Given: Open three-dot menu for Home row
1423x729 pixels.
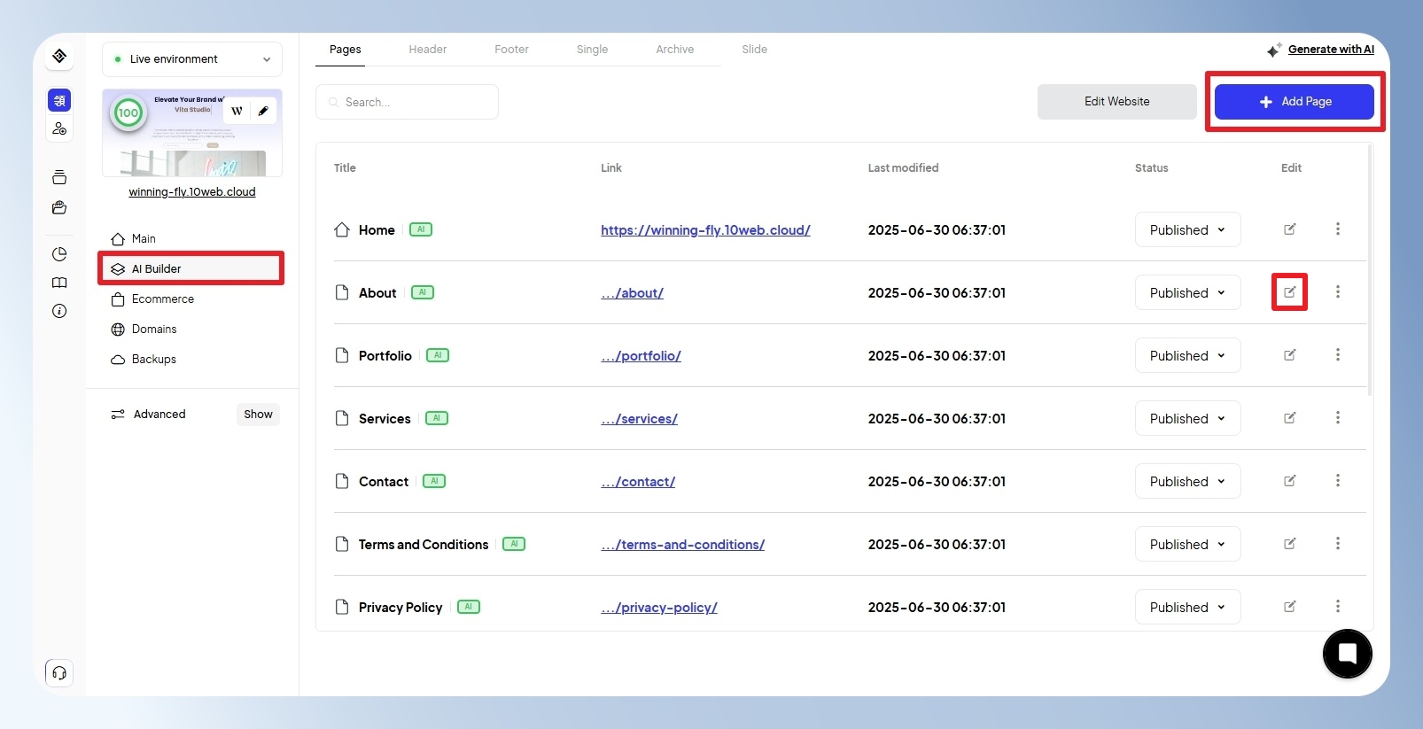Looking at the screenshot, I should (x=1337, y=229).
